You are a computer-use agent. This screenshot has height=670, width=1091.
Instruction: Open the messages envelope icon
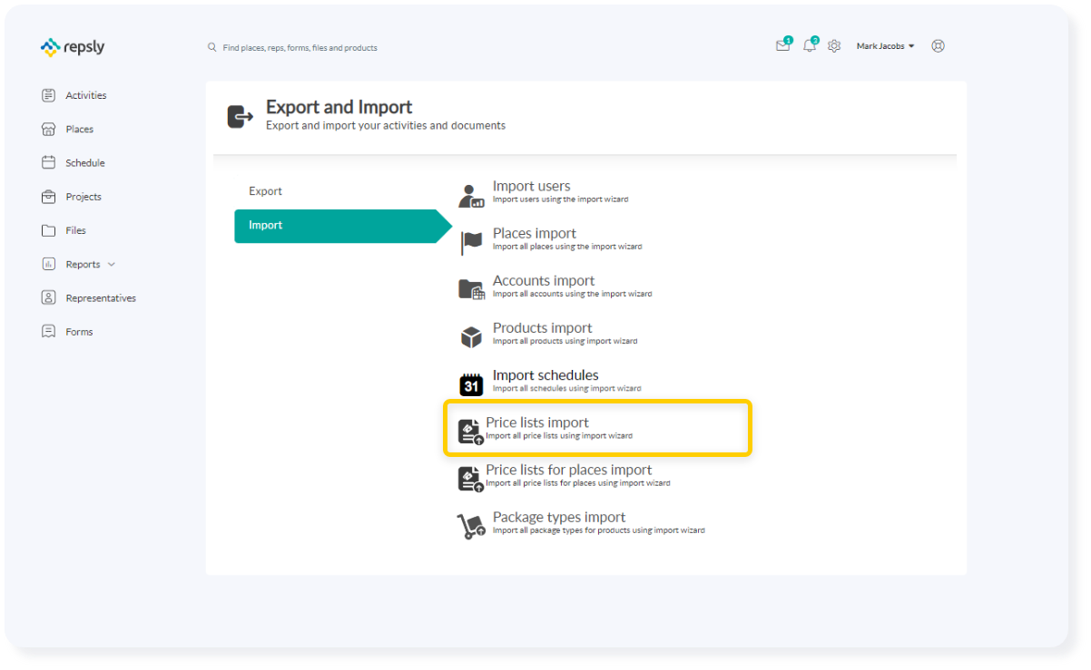pyautogui.click(x=782, y=46)
